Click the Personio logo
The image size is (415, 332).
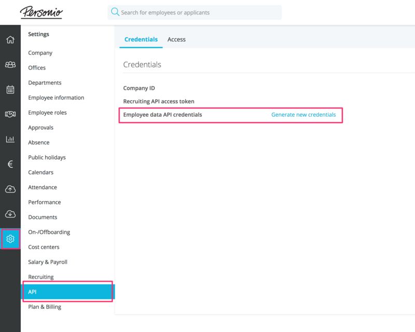point(41,12)
